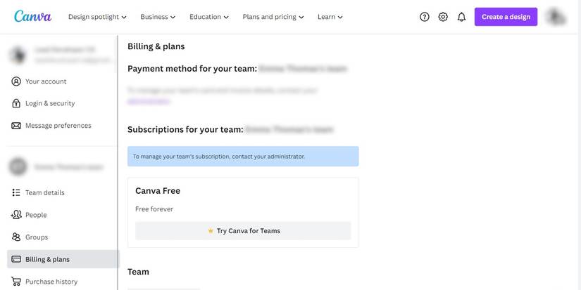Click the Login & security lock icon

coord(15,103)
